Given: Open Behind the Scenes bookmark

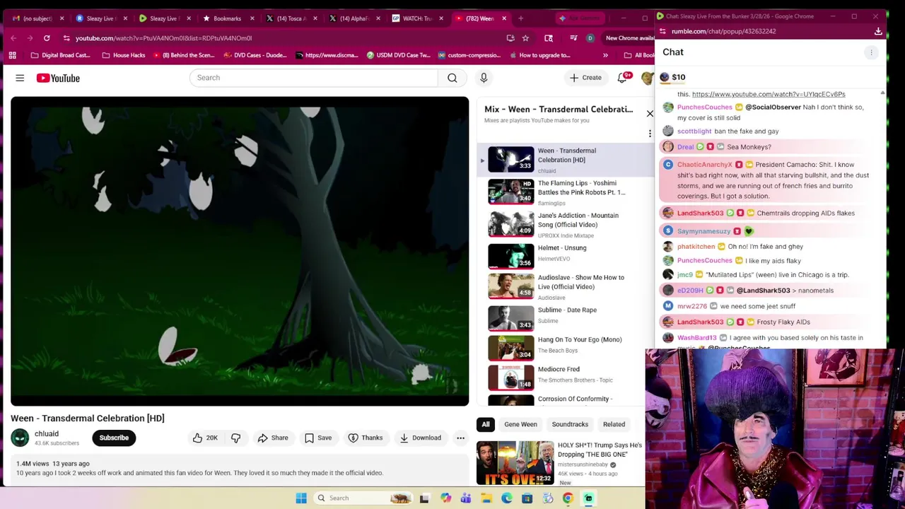Looking at the screenshot, I should (x=184, y=55).
